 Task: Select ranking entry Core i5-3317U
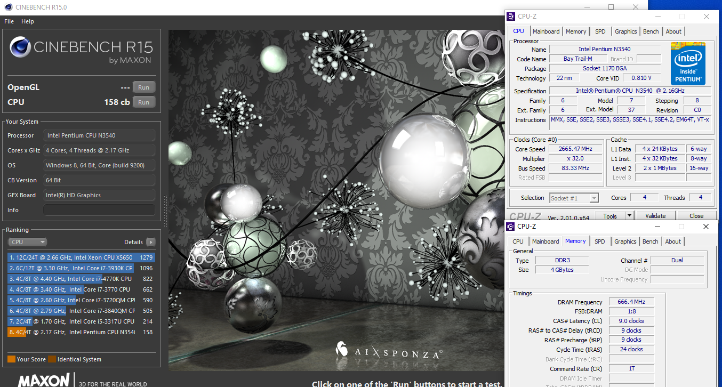point(82,321)
